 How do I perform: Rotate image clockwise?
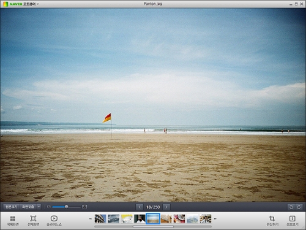[x=299, y=207]
